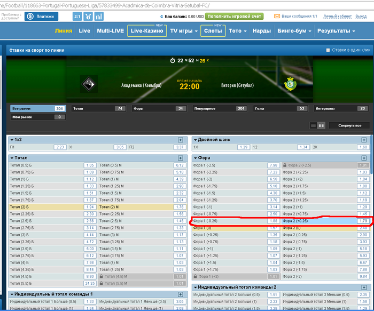This screenshot has width=374, height=311.
Task: Click the stopwatch countdown icon
Action: 173,60
